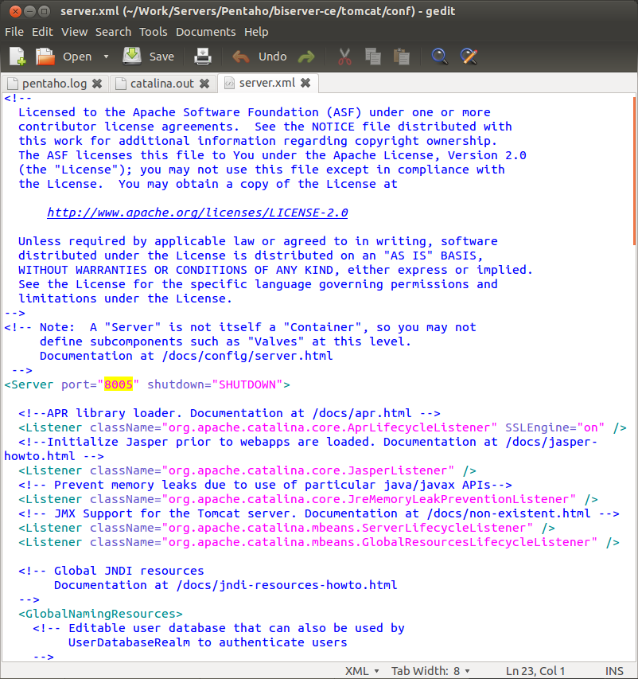
Task: Click the Open folder icon
Action: [x=45, y=57]
